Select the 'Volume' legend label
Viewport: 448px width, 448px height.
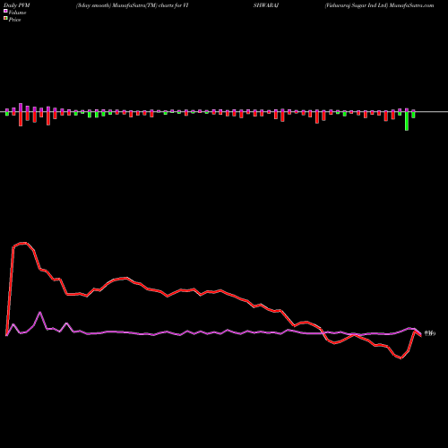point(17,13)
